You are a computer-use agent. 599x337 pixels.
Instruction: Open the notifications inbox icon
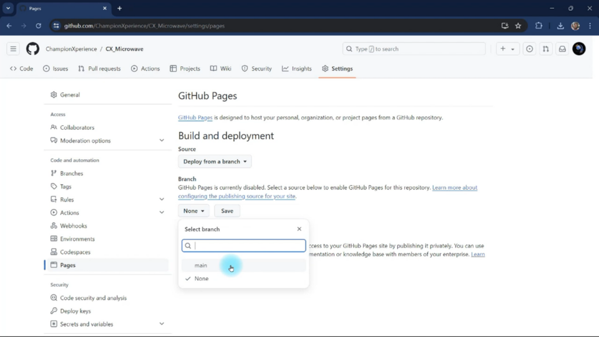tap(562, 49)
